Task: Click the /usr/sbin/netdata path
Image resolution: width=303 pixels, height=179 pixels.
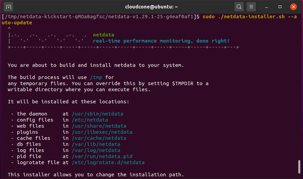Action: coord(98,114)
